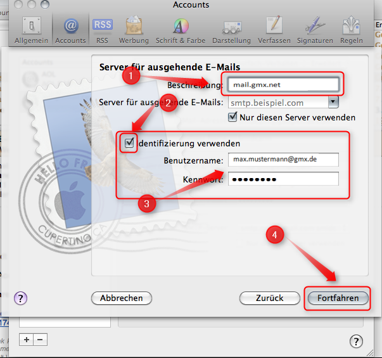Click the Benutzername field
This screenshot has width=382, height=358.
coord(283,160)
